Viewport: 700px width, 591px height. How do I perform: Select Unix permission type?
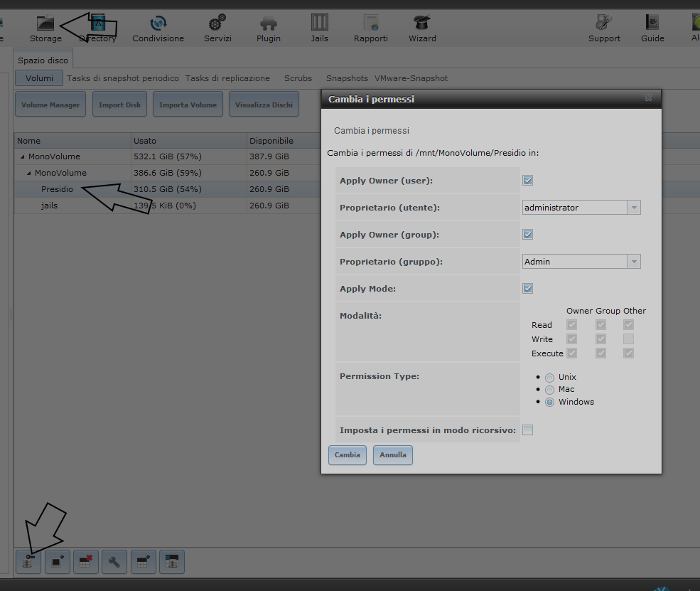click(549, 378)
